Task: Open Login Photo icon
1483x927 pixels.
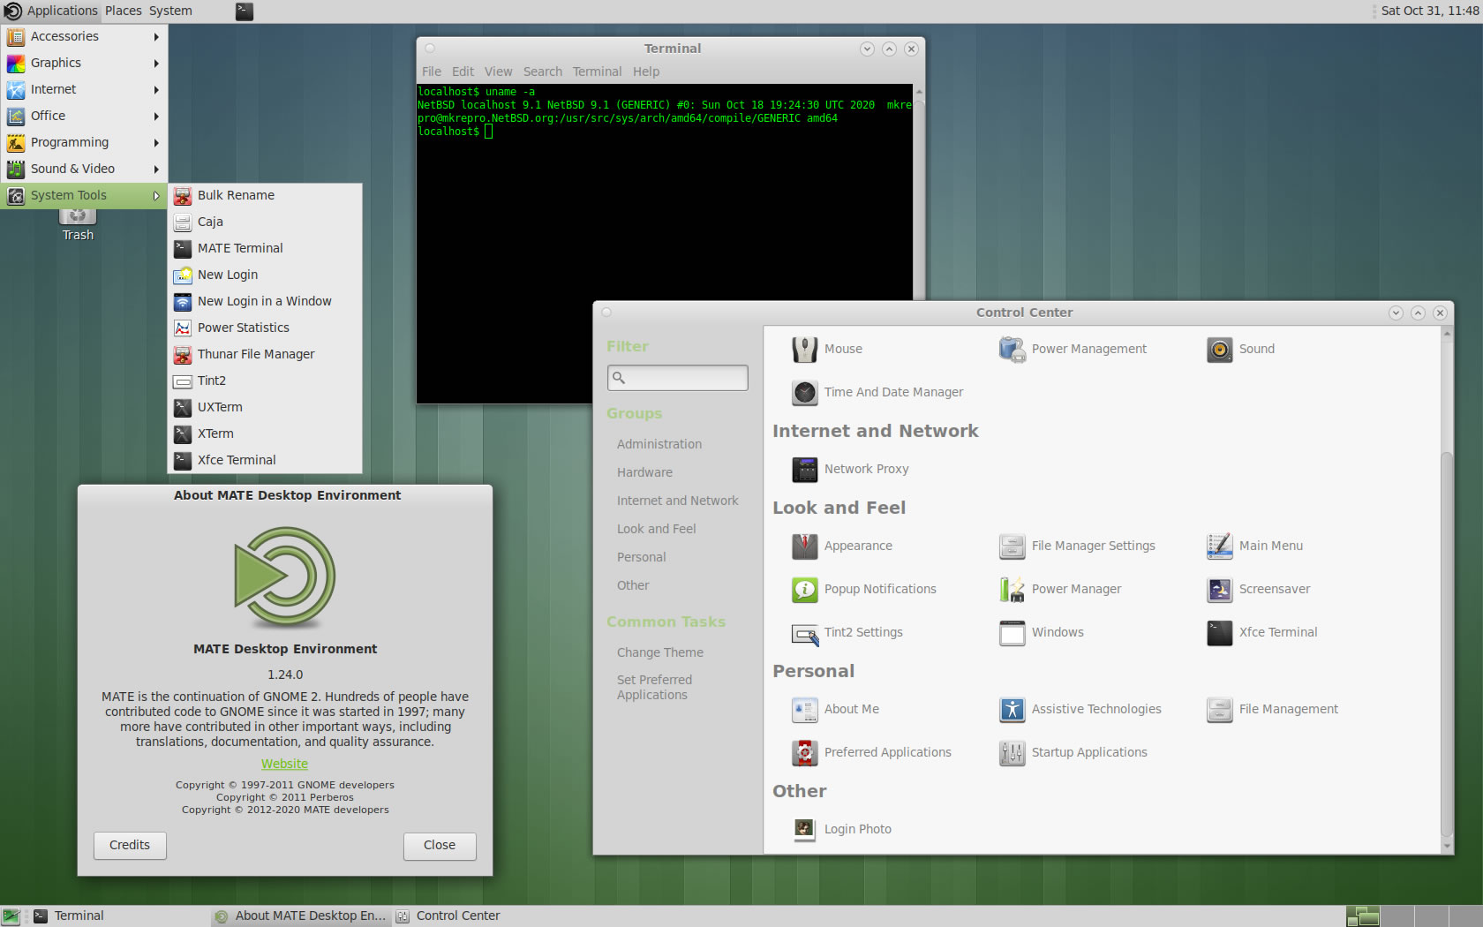Action: 804,829
